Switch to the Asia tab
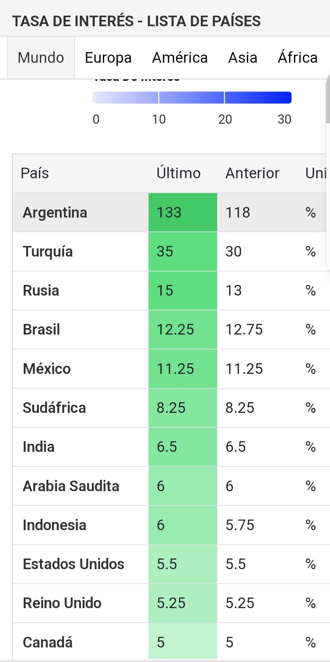330x662 pixels. tap(243, 57)
